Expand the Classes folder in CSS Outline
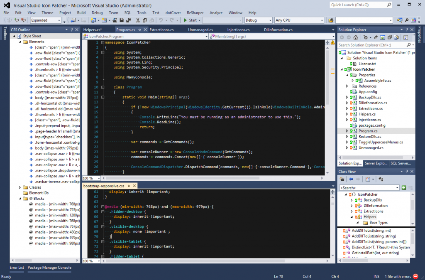The image size is (425, 280). 20,187
